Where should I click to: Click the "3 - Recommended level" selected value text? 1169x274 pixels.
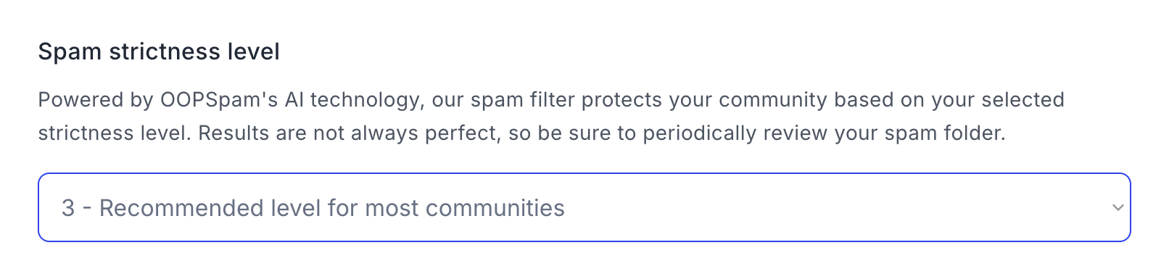click(x=313, y=208)
